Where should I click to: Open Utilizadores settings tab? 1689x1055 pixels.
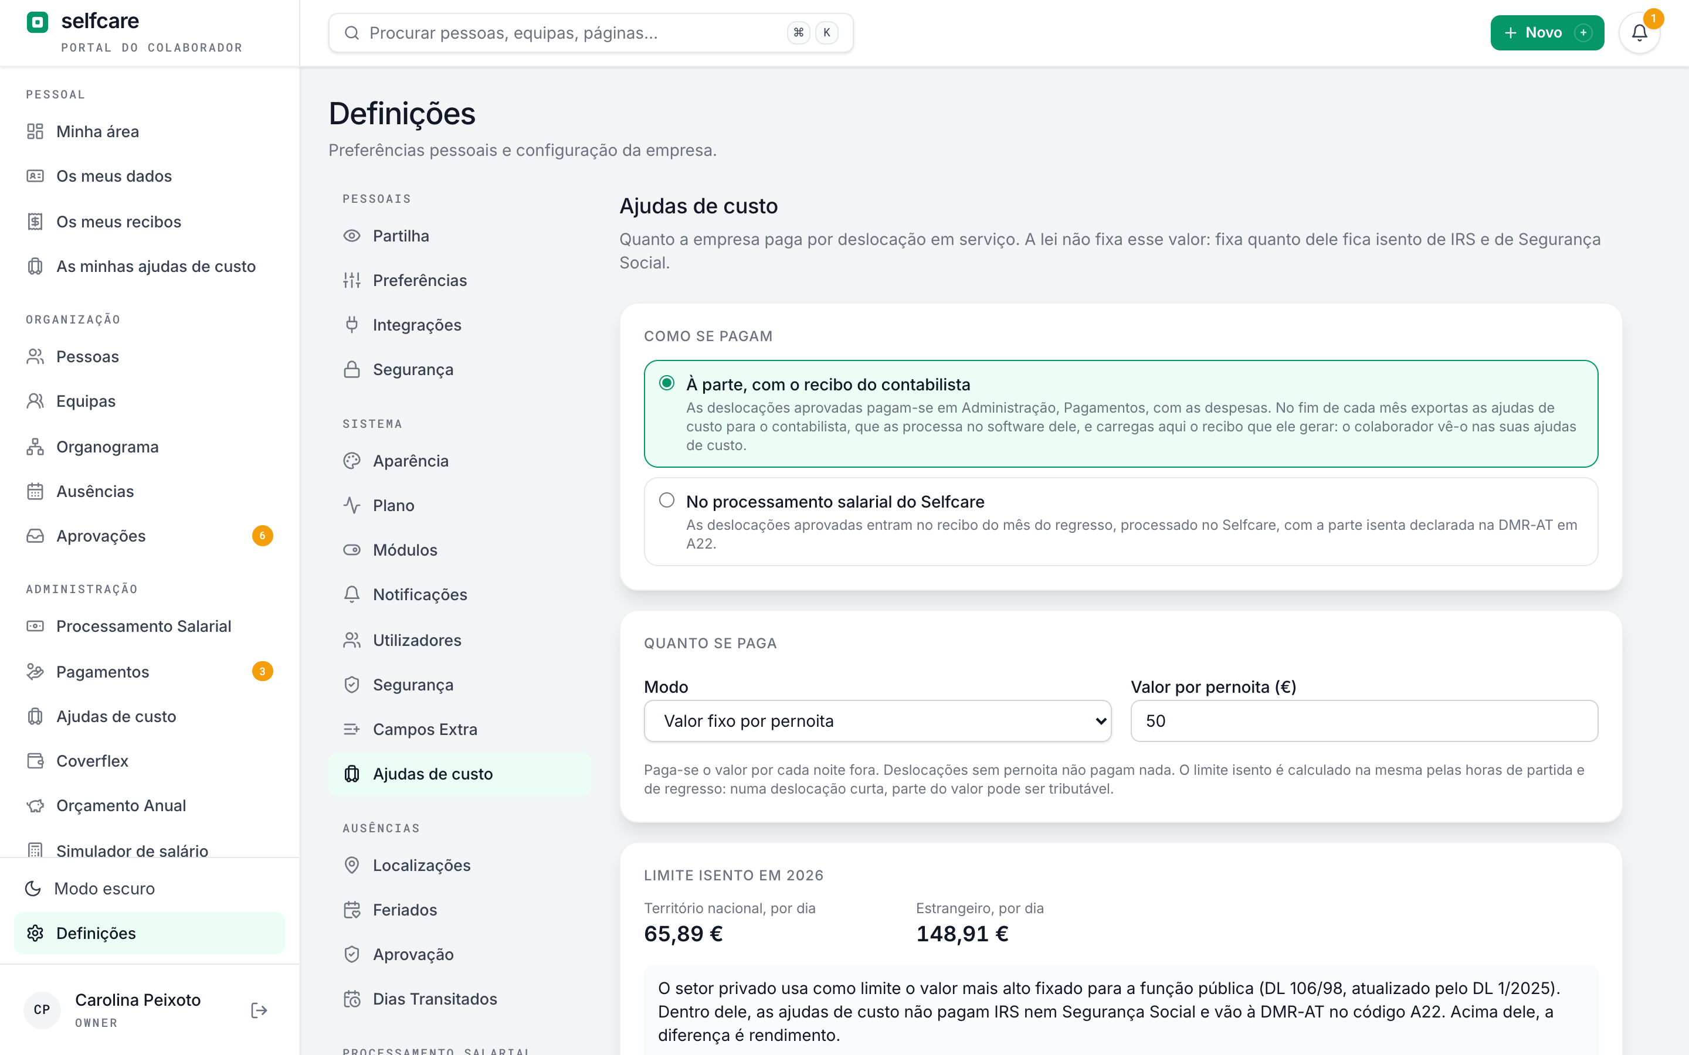coord(459,640)
